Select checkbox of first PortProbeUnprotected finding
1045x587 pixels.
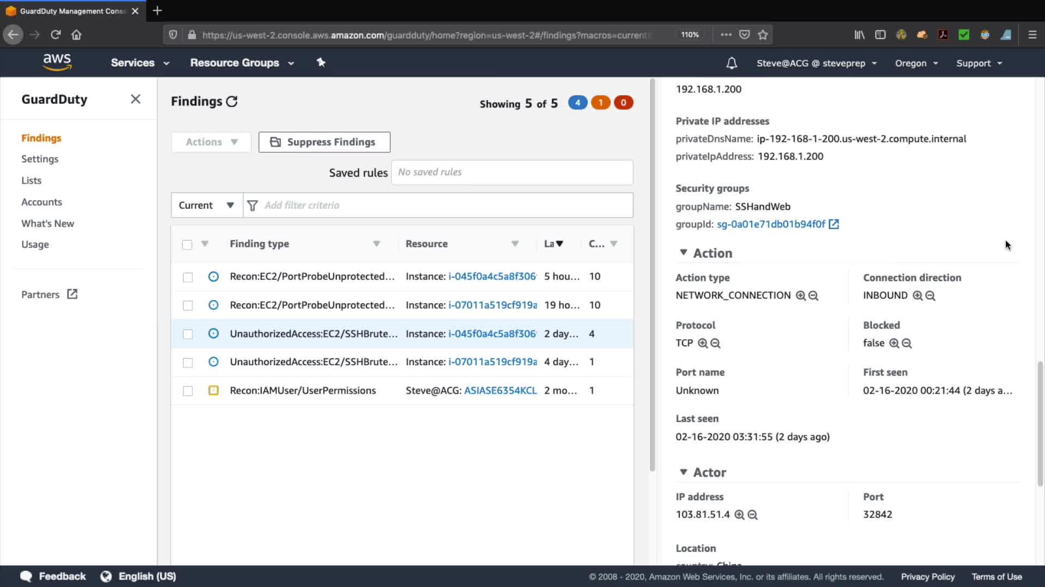(x=188, y=277)
